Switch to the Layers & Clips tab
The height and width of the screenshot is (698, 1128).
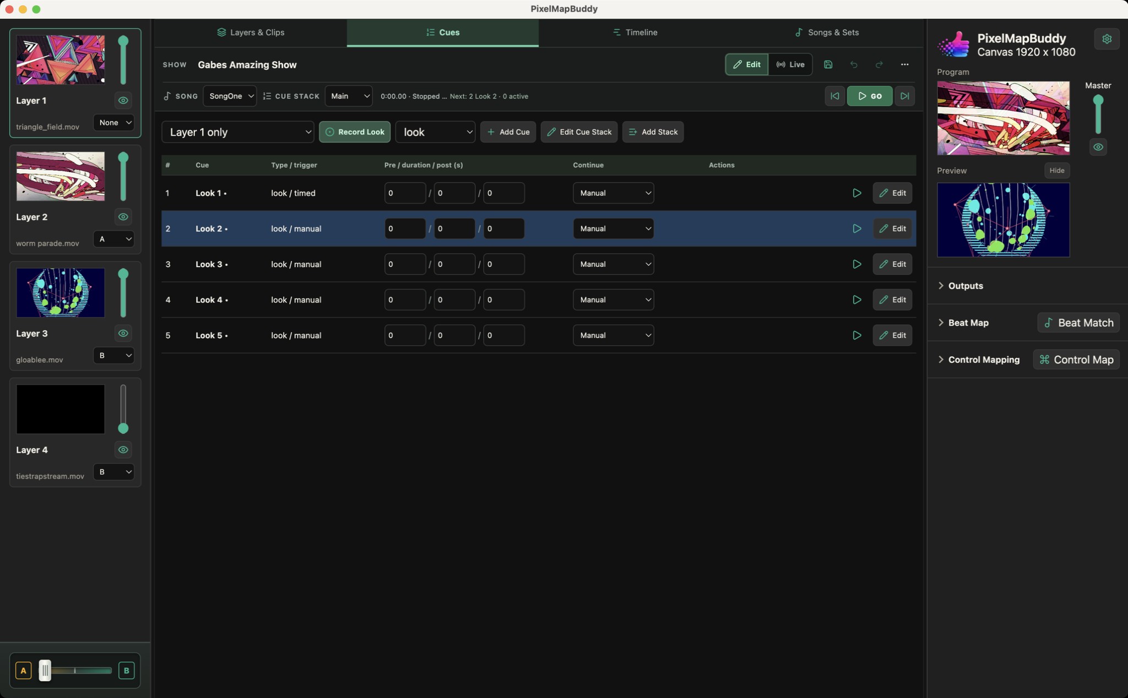(251, 32)
